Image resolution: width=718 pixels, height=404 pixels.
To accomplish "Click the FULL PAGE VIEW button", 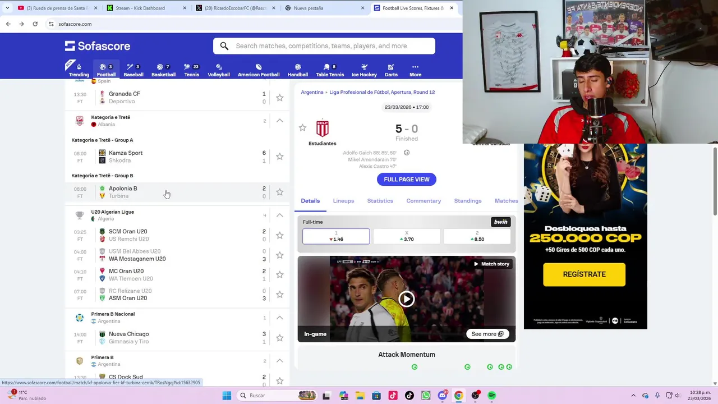I will pyautogui.click(x=407, y=180).
